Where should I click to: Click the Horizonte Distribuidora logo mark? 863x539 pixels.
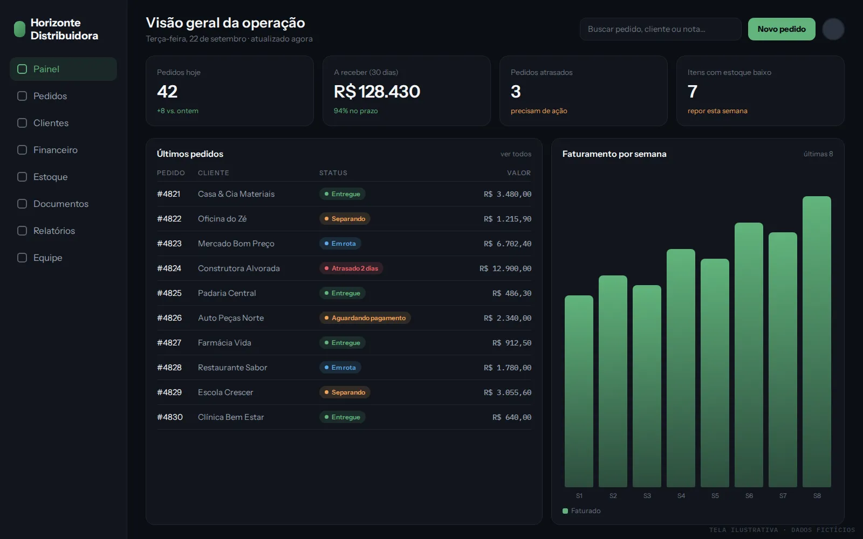coord(19,29)
